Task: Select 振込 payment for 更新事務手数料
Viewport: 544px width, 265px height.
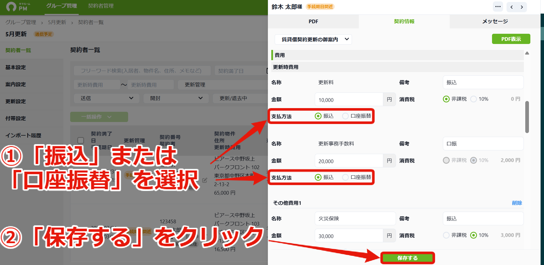Action: pyautogui.click(x=318, y=177)
